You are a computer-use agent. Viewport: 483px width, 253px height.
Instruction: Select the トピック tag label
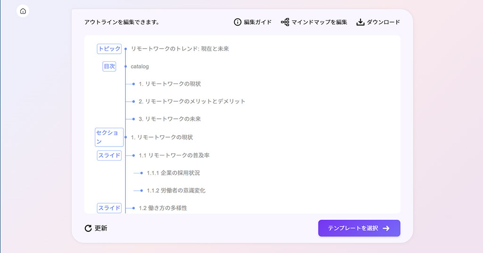109,49
